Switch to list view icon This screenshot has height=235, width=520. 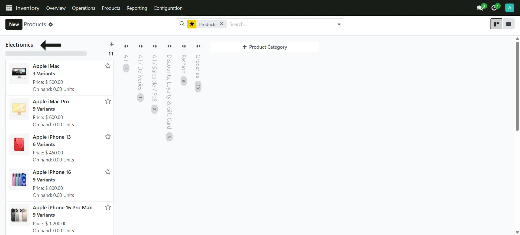point(508,24)
